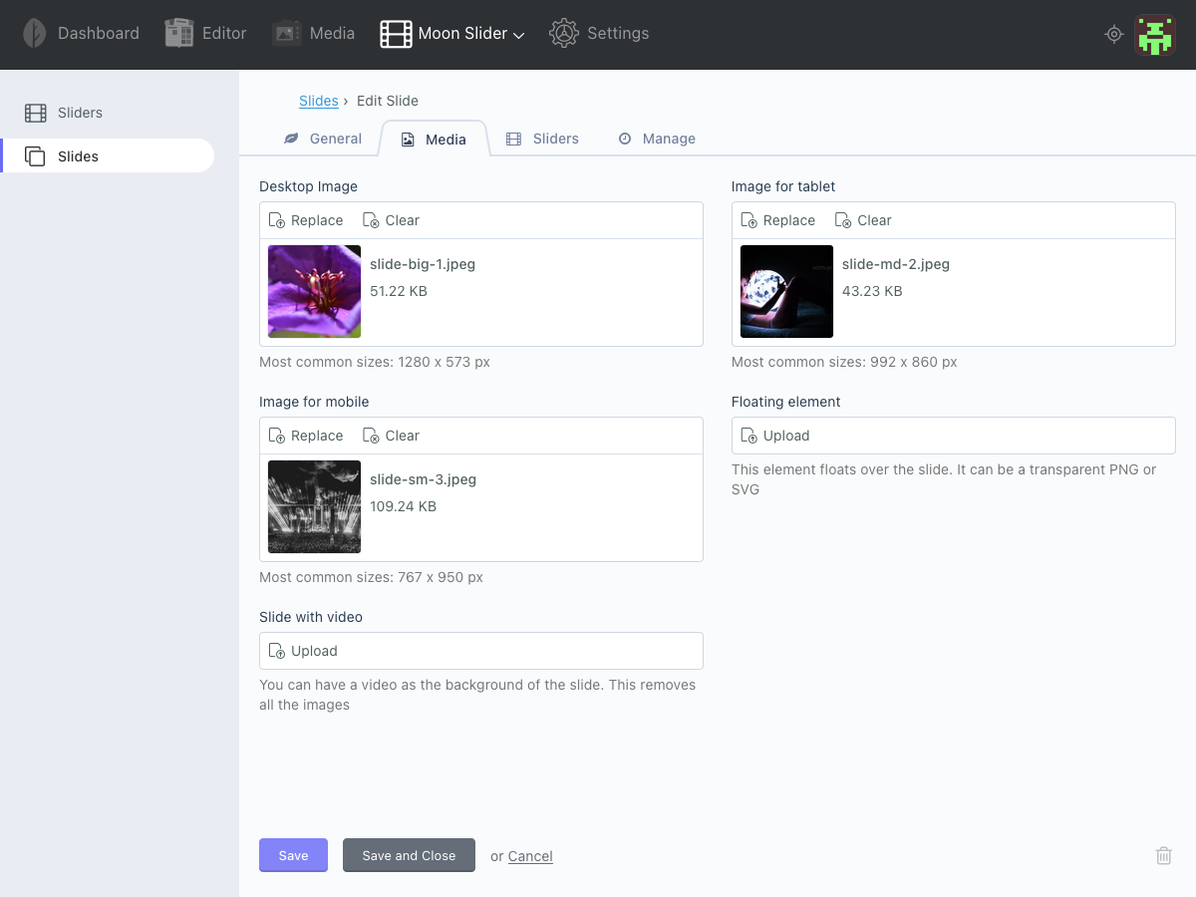Go to Editor in top navigation
The height and width of the screenshot is (897, 1196).
(x=205, y=33)
